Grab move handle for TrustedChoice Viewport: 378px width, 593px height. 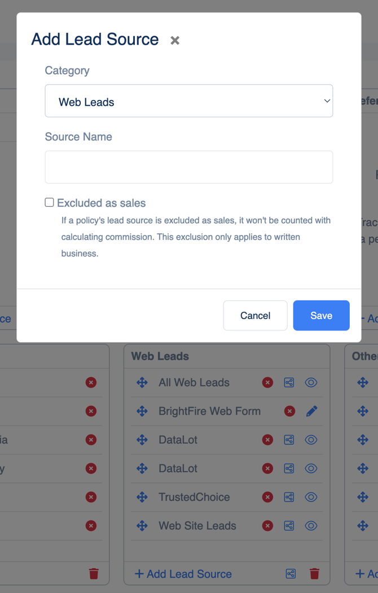coord(142,497)
